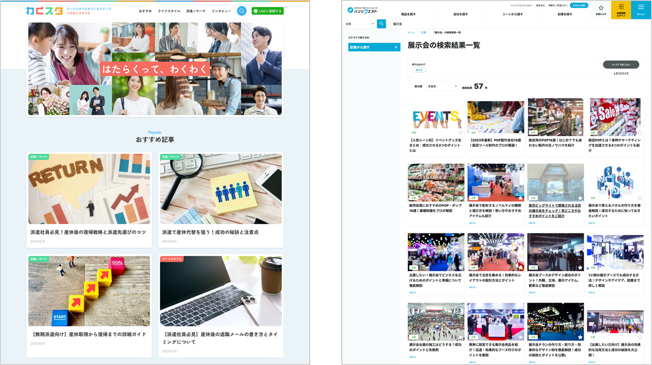The height and width of the screenshot is (365, 652).
Task: Open the isometric booth illustration article thumbnail
Action: pyautogui.click(x=615, y=182)
